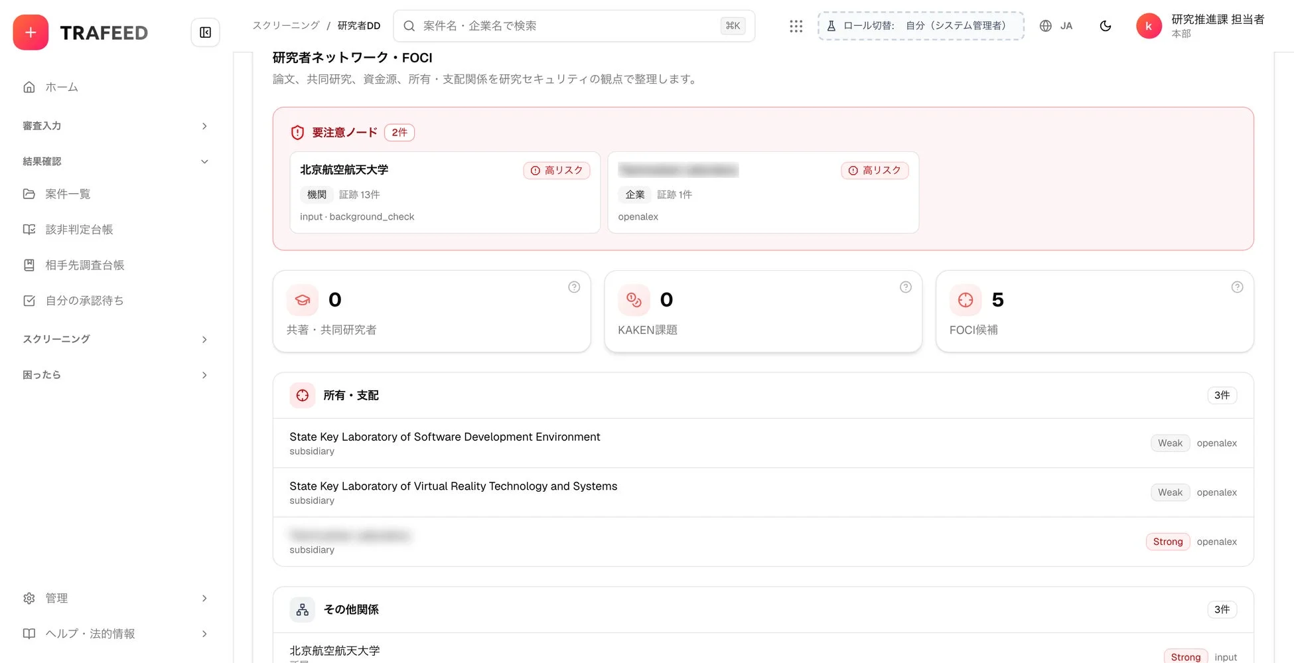Click the user avatar k
Viewport: 1294px width, 663px height.
coord(1149,27)
